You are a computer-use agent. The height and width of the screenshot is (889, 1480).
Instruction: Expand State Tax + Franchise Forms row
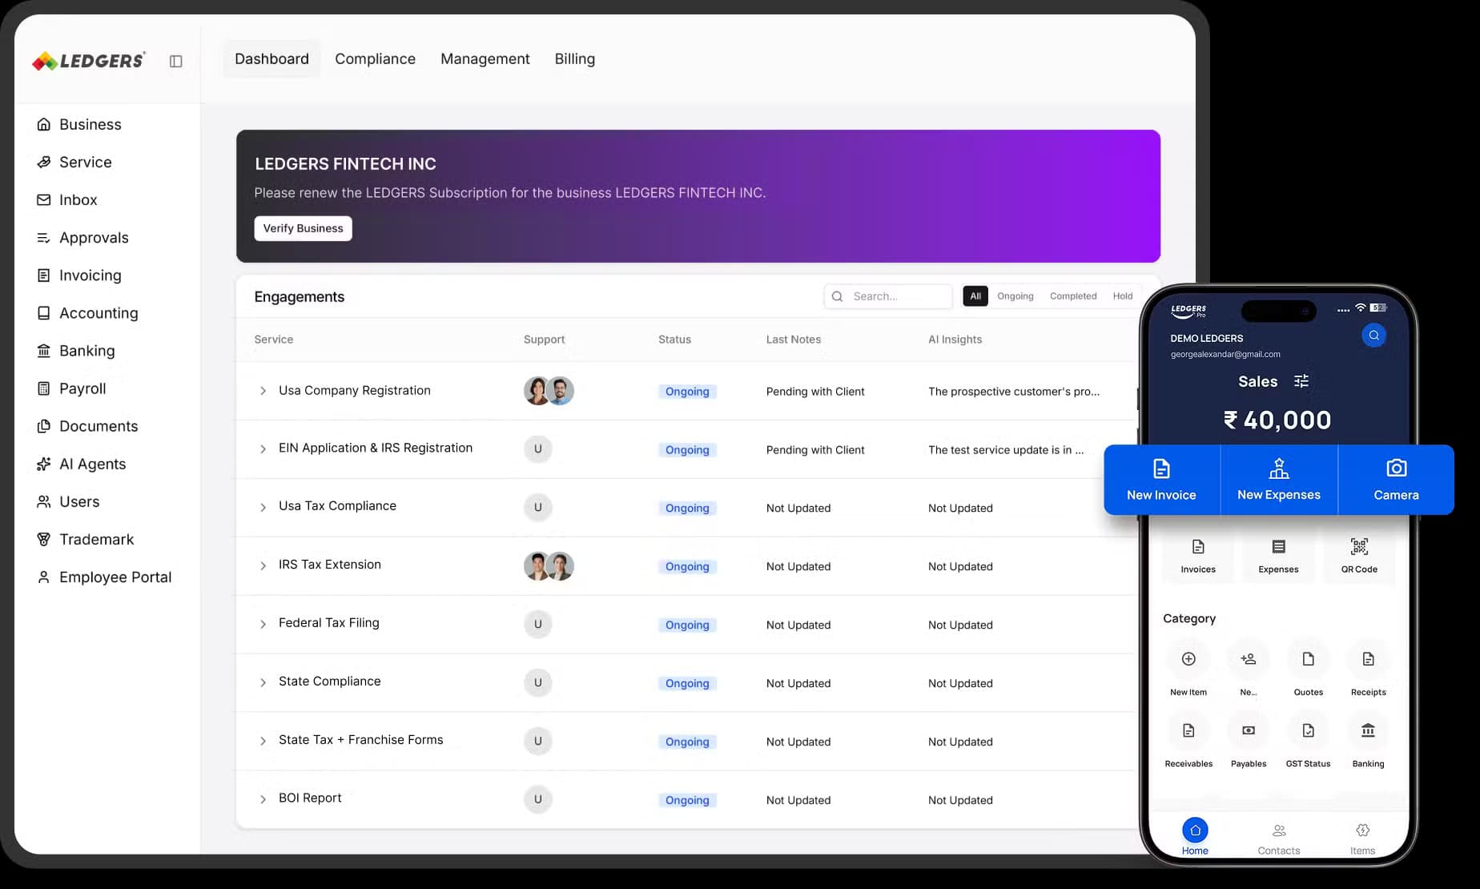pos(263,742)
